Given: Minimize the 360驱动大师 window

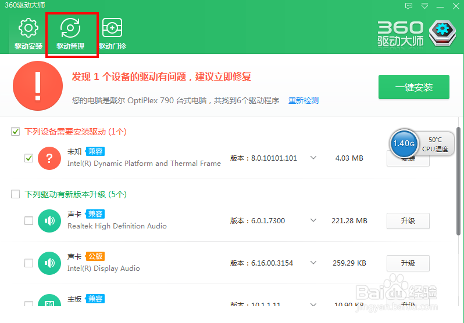Looking at the screenshot, I should click(x=440, y=6).
